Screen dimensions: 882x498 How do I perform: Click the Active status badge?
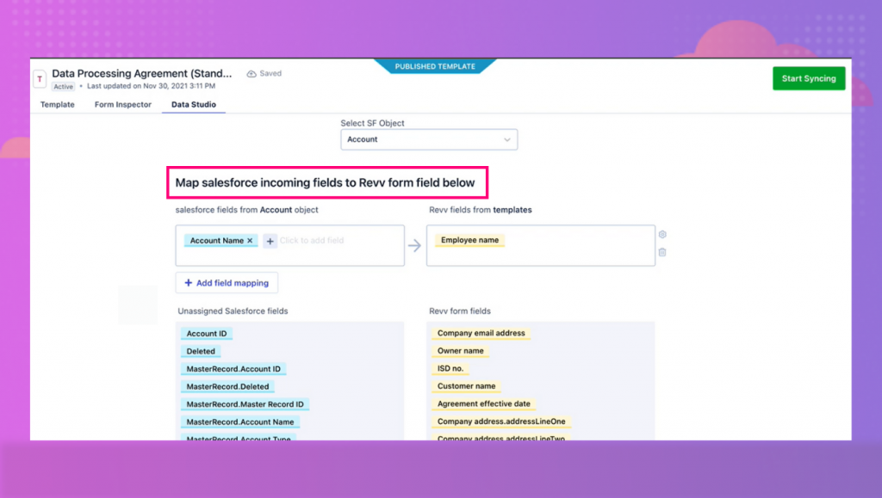tap(63, 87)
